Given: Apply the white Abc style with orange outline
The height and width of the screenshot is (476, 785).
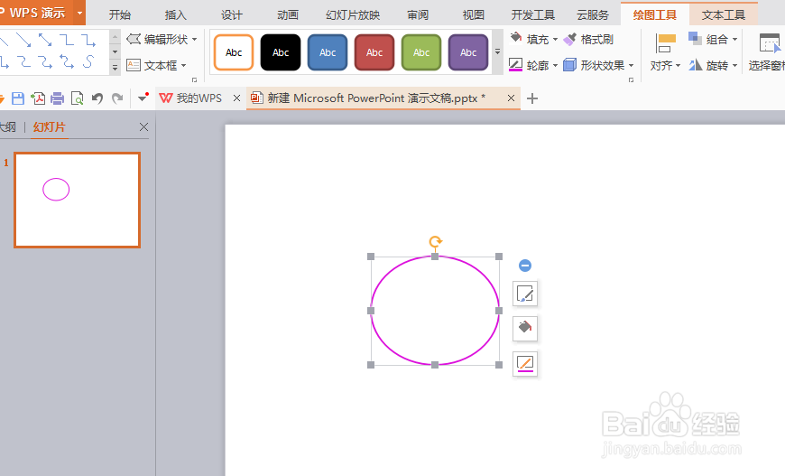Looking at the screenshot, I should tap(234, 52).
